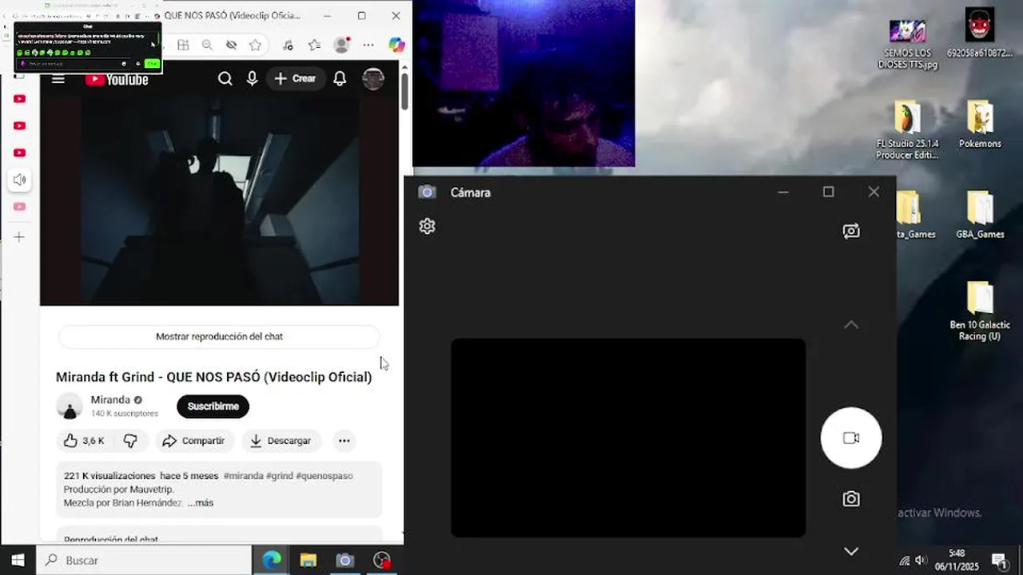The image size is (1023, 575).
Task: Open Edge settings and more ellipsis
Action: [367, 46]
